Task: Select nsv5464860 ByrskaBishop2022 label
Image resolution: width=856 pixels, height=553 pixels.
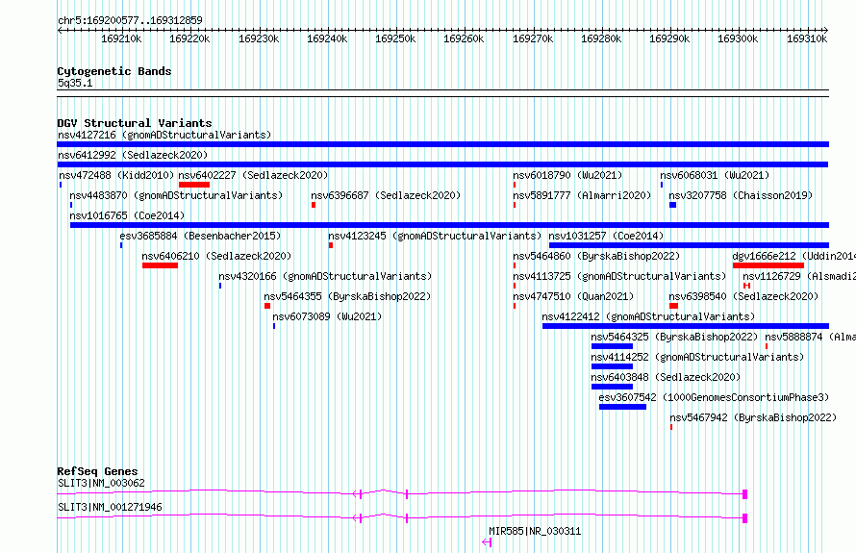Action: 596,256
